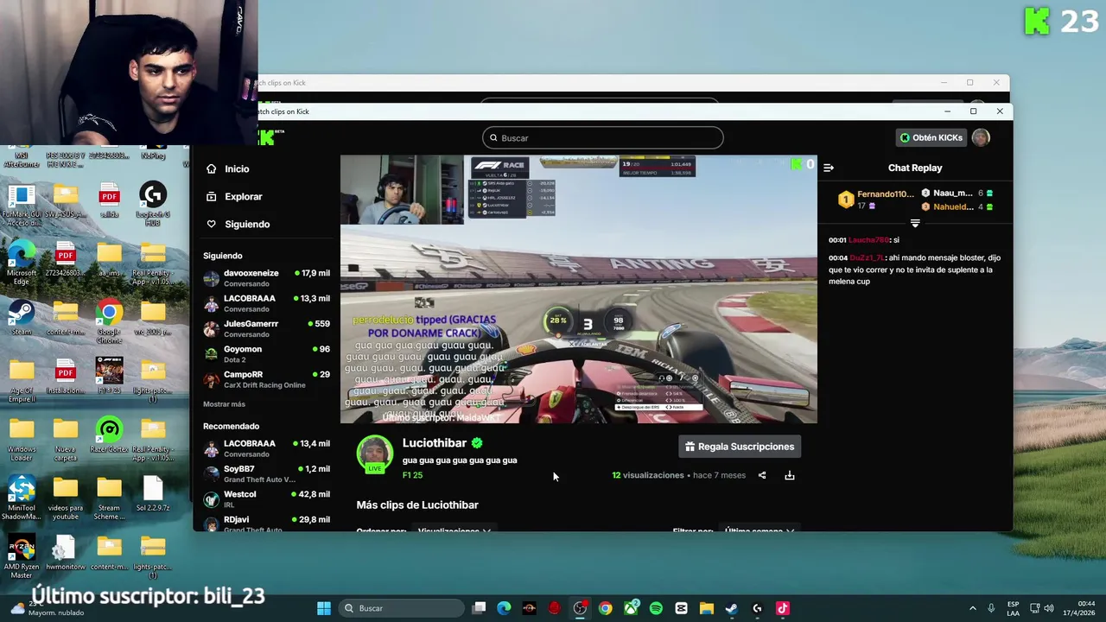Click the Kick Buscar search field
Screen dimensions: 1106x622
pos(603,138)
